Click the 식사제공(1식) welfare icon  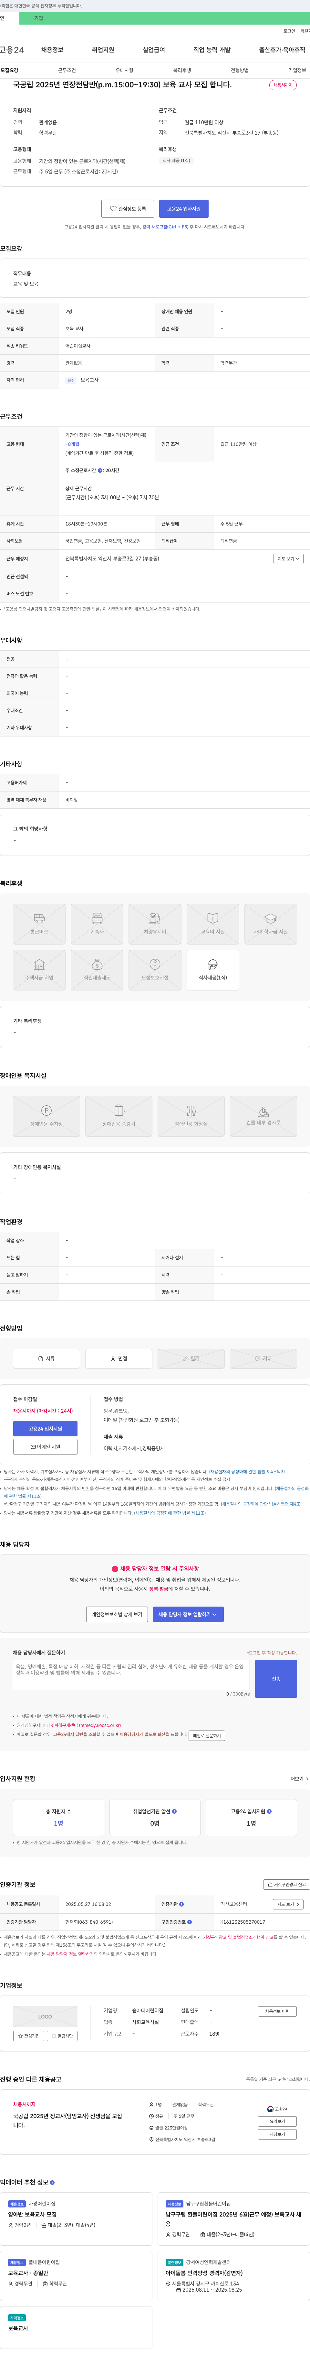click(212, 969)
